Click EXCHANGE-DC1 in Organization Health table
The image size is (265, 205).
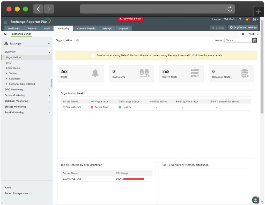(72, 107)
